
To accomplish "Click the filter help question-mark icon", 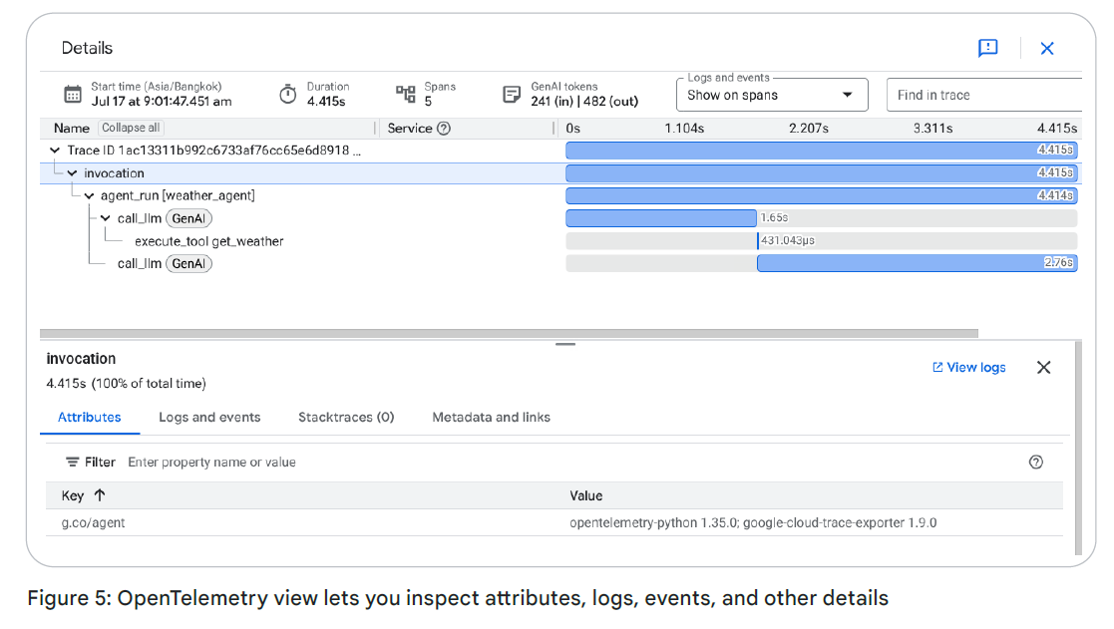I will 1035,462.
